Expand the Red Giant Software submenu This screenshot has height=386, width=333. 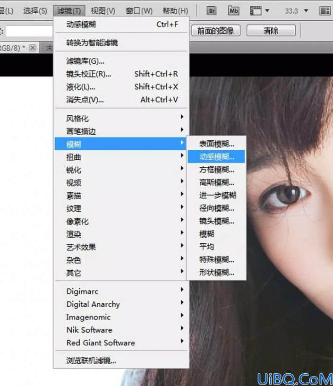click(121, 343)
